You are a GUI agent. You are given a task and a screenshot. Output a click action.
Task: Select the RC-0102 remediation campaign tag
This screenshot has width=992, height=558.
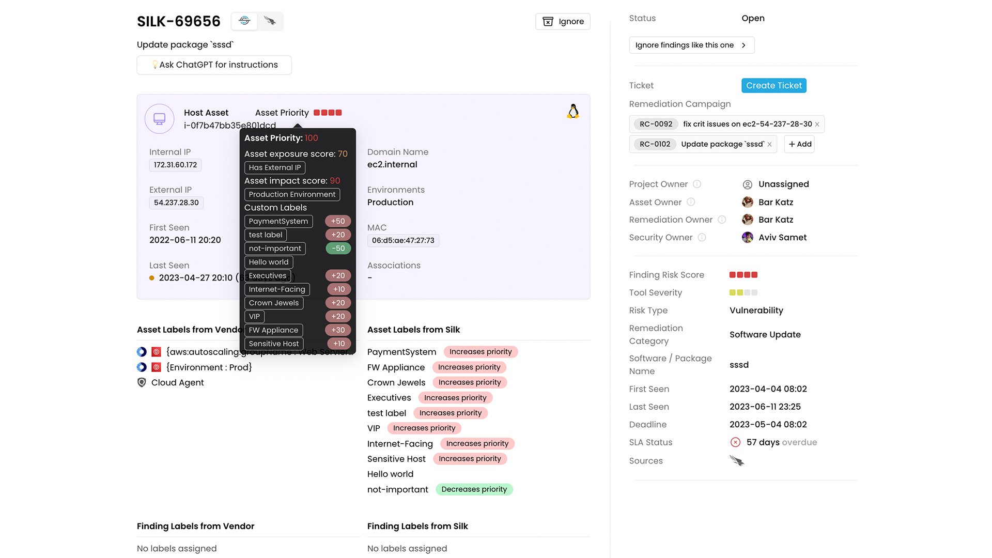(x=655, y=144)
